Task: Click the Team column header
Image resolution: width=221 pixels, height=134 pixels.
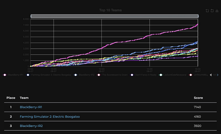Action: (x=24, y=98)
